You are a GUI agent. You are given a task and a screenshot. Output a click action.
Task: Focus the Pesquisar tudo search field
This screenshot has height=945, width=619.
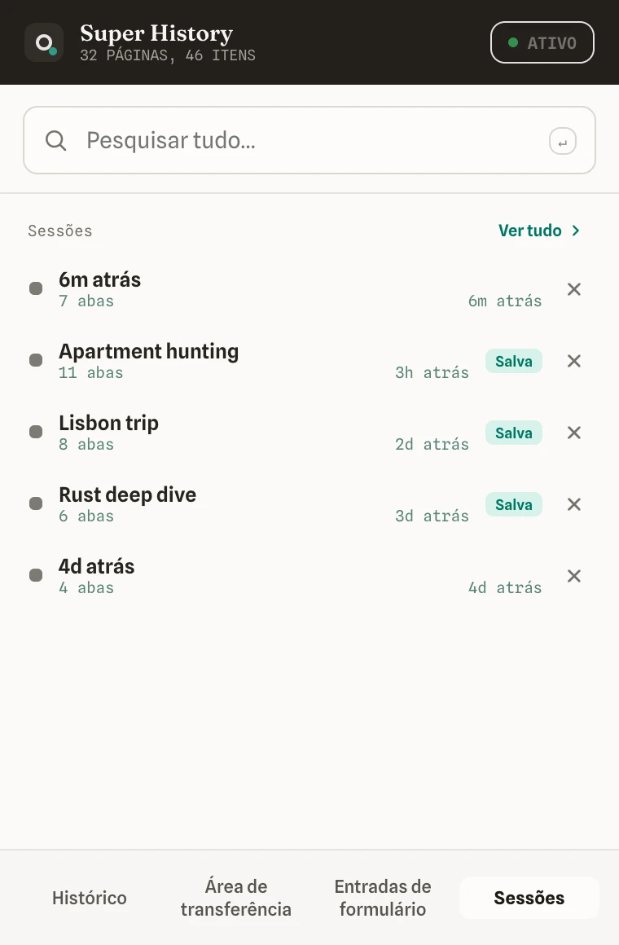coord(309,140)
